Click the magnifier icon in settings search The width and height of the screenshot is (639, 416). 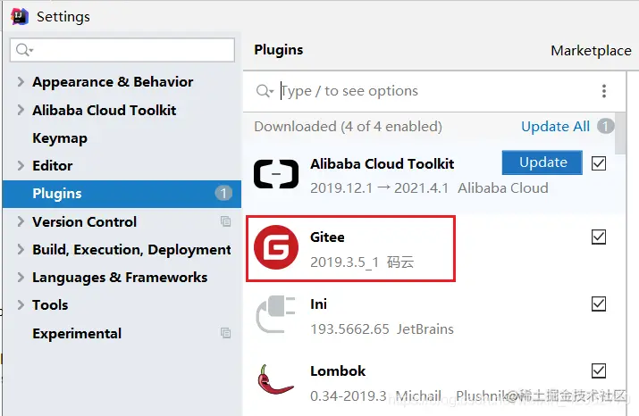coord(24,50)
